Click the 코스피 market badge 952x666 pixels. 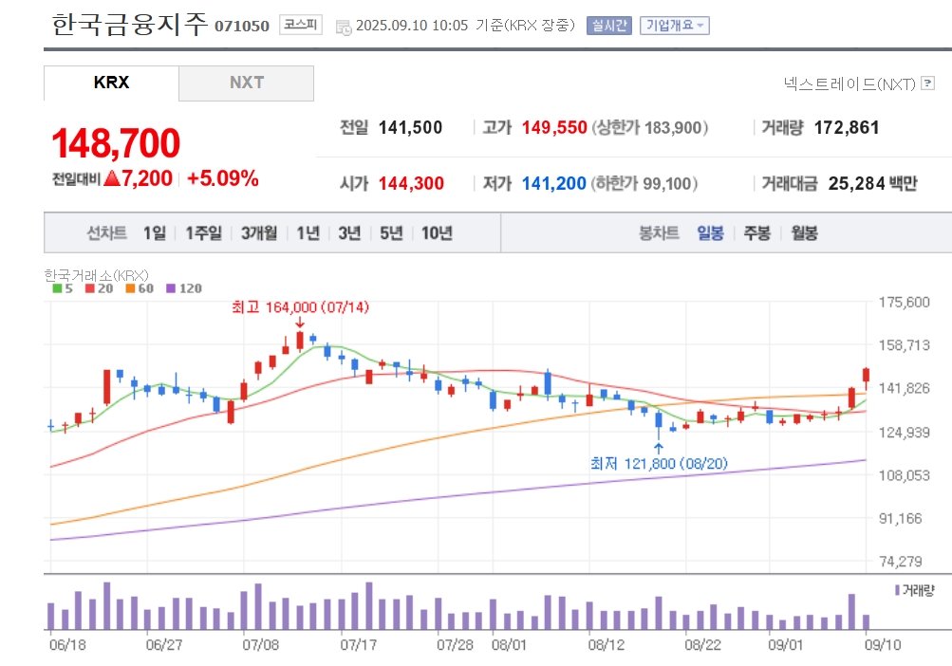301,25
